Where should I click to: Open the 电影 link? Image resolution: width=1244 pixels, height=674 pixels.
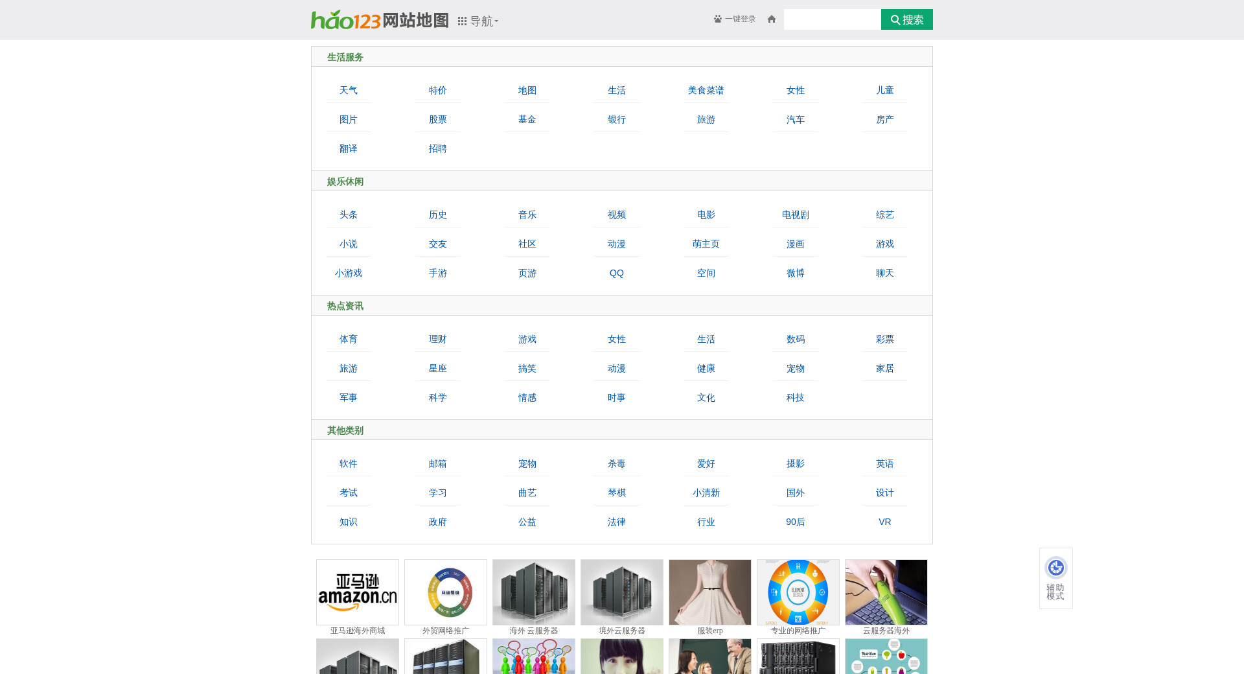point(706,215)
